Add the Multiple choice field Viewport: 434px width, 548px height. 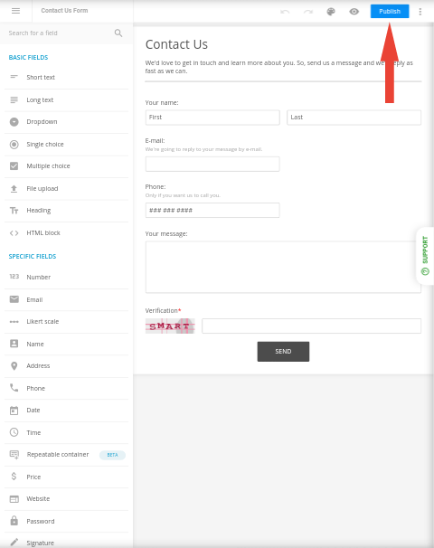(x=66, y=166)
